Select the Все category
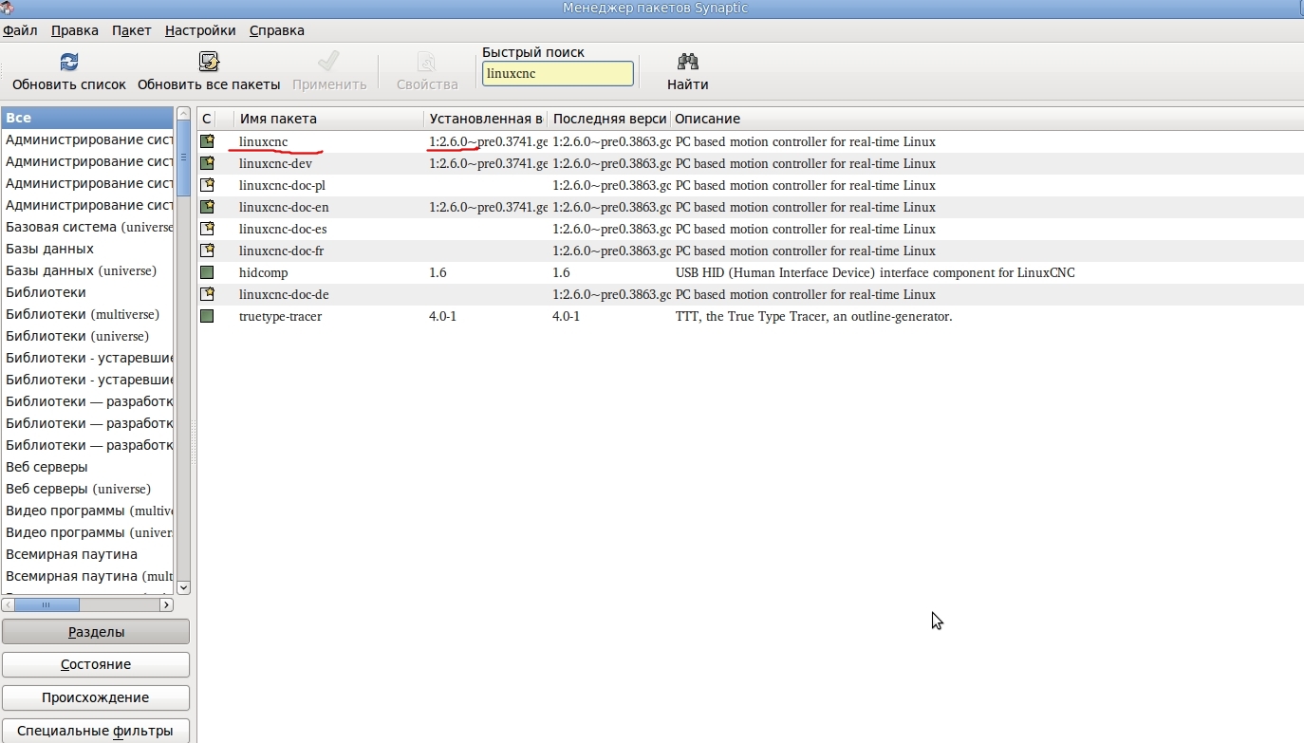The width and height of the screenshot is (1304, 743). pos(87,118)
